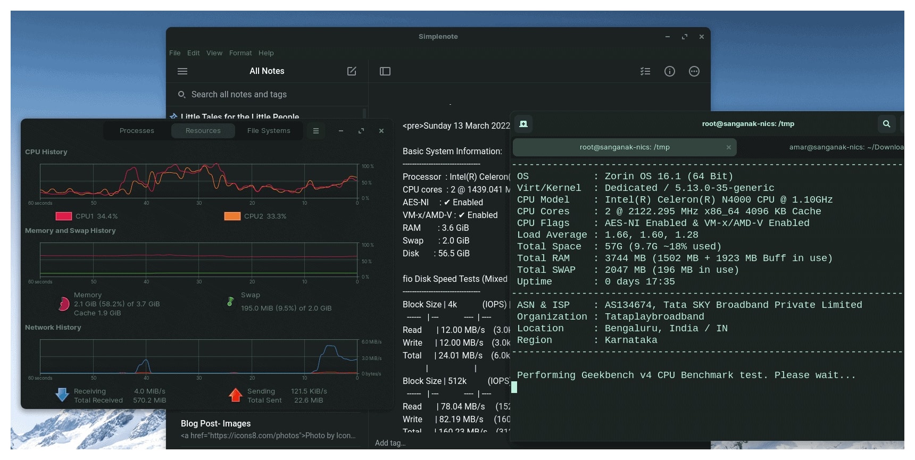The height and width of the screenshot is (460, 915).
Task: Pick the CPU2 orange color swatch
Action: click(232, 216)
